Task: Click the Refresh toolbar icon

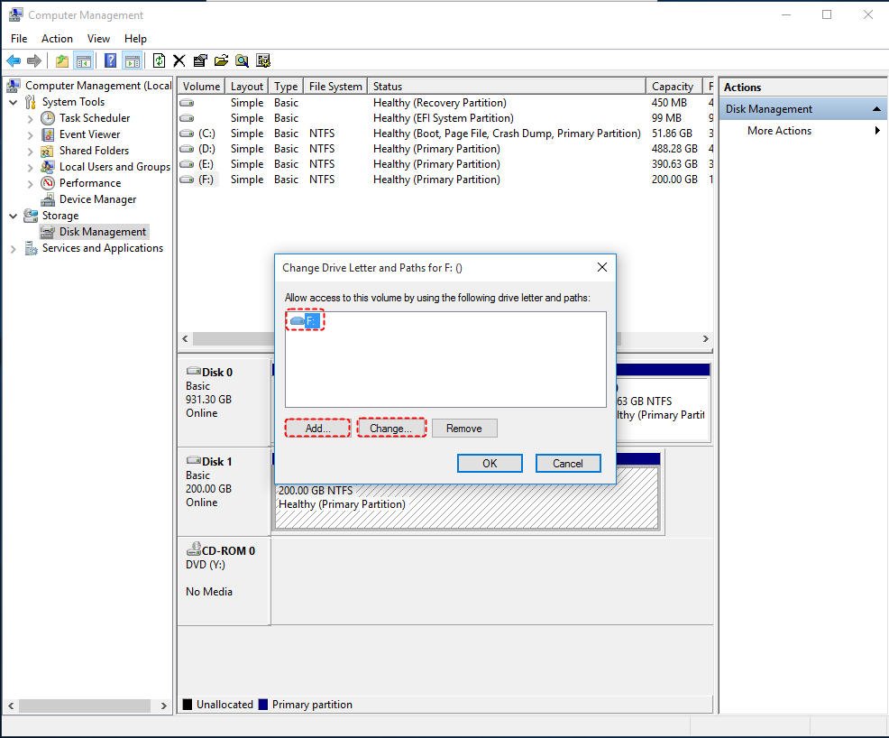Action: point(160,60)
